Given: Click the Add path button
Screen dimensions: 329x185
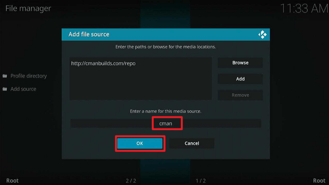Looking at the screenshot, I should pos(240,79).
